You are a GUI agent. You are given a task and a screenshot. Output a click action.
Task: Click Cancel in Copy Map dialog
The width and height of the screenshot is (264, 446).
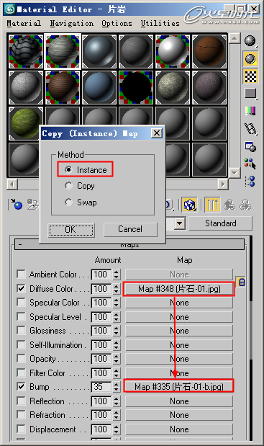pos(130,229)
